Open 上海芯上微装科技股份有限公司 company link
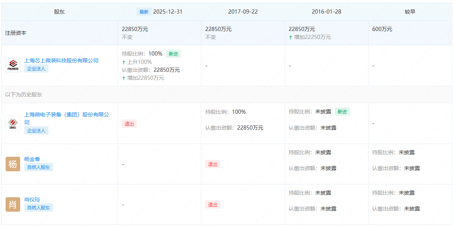The width and height of the screenshot is (453, 226). (x=61, y=60)
